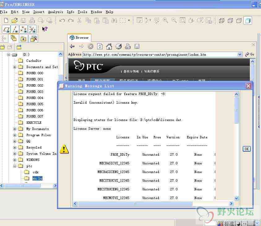
Task: Click OK in the Warning Message List
Action: click(246, 149)
